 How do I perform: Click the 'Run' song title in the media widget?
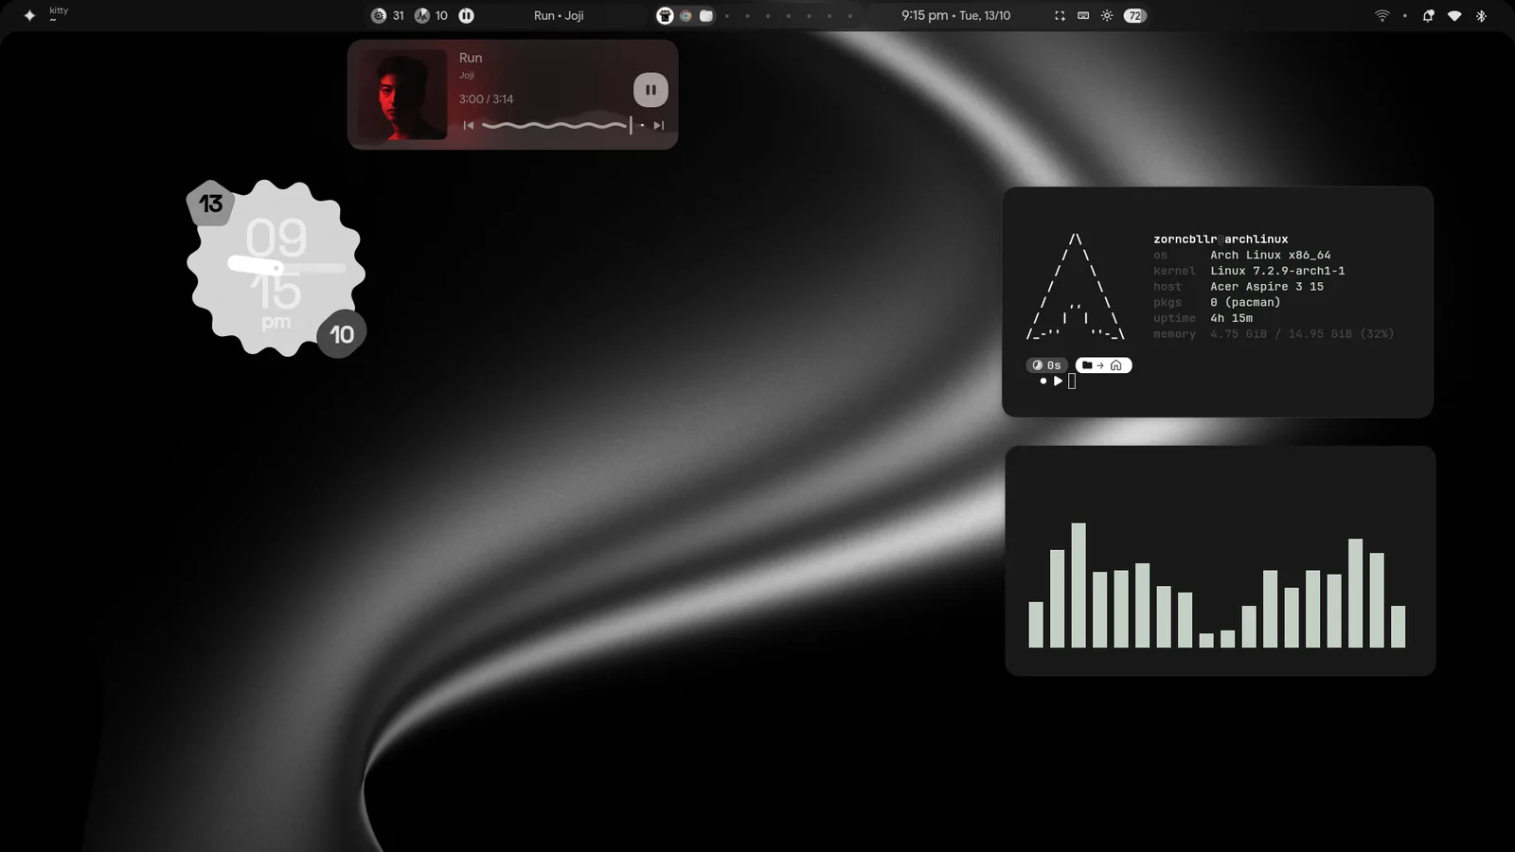pyautogui.click(x=471, y=58)
